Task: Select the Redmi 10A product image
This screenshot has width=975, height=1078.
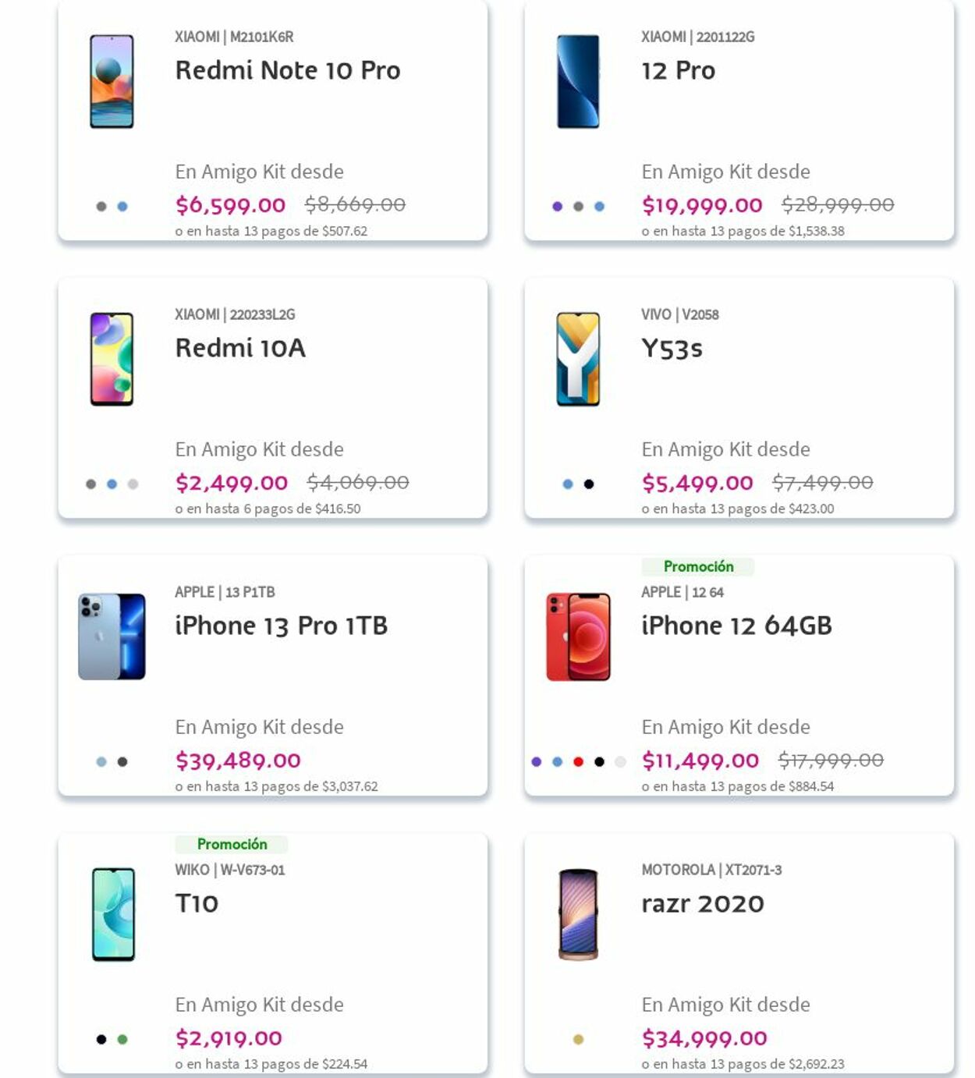Action: tap(112, 360)
